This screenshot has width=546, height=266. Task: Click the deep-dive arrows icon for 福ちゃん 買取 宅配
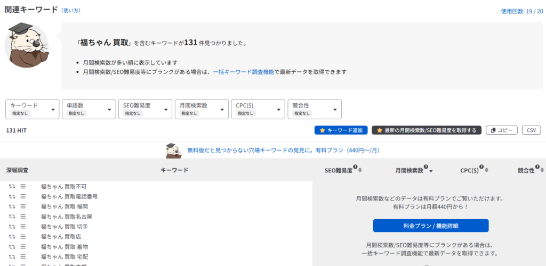point(12,257)
